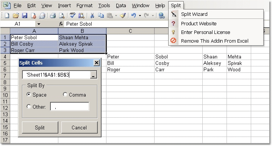Click cell containing Shaan Mehta
Screen dimensions: 272x146
[82, 37]
